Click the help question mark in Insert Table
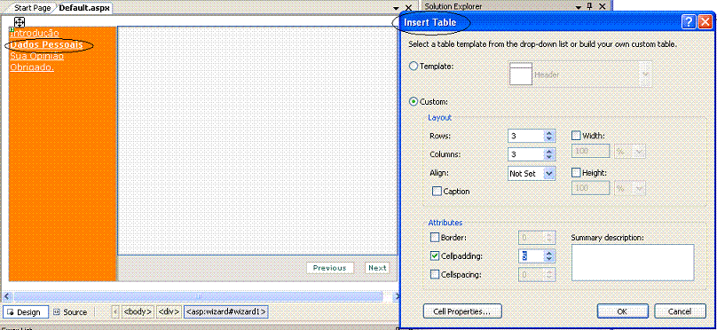Image resolution: width=717 pixels, height=330 pixels. point(689,22)
